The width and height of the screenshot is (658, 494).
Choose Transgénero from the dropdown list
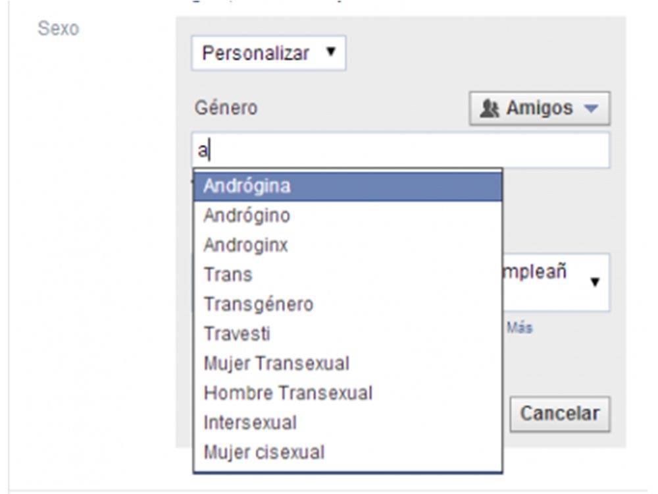348,304
